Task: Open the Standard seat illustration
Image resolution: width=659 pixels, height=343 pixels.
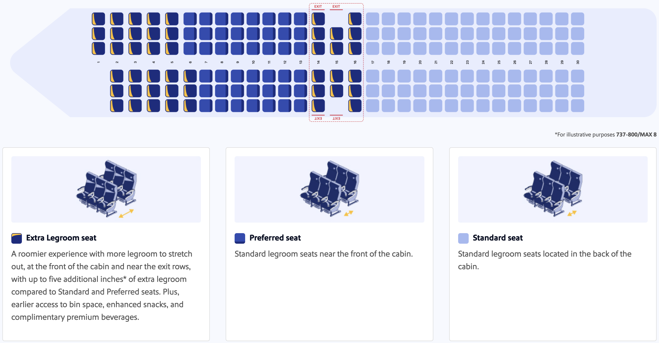Action: pos(553,189)
